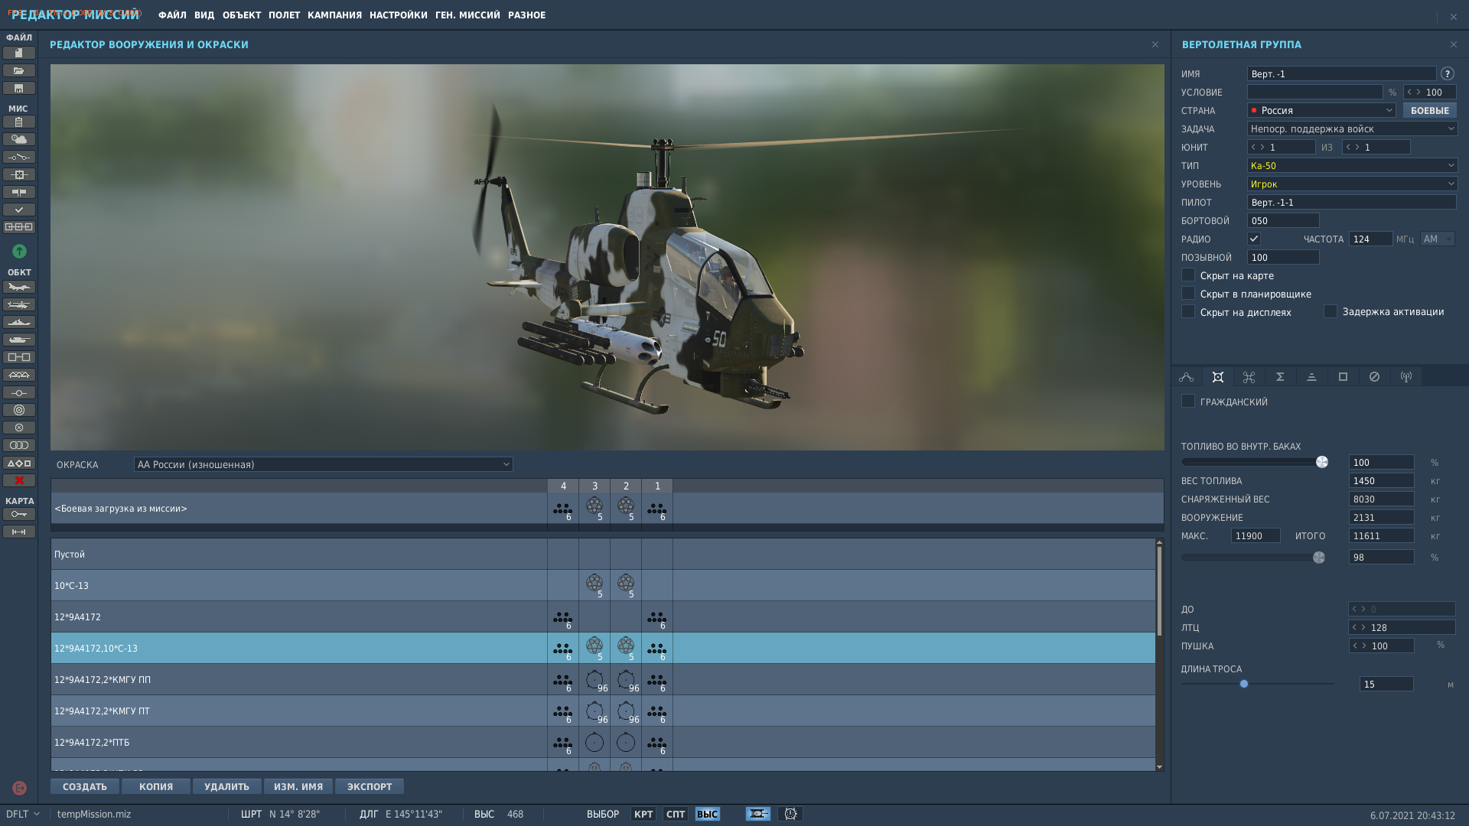The width and height of the screenshot is (1469, 826).
Task: Open the 'Тип' Ка-50 dropdown
Action: pyautogui.click(x=1352, y=165)
